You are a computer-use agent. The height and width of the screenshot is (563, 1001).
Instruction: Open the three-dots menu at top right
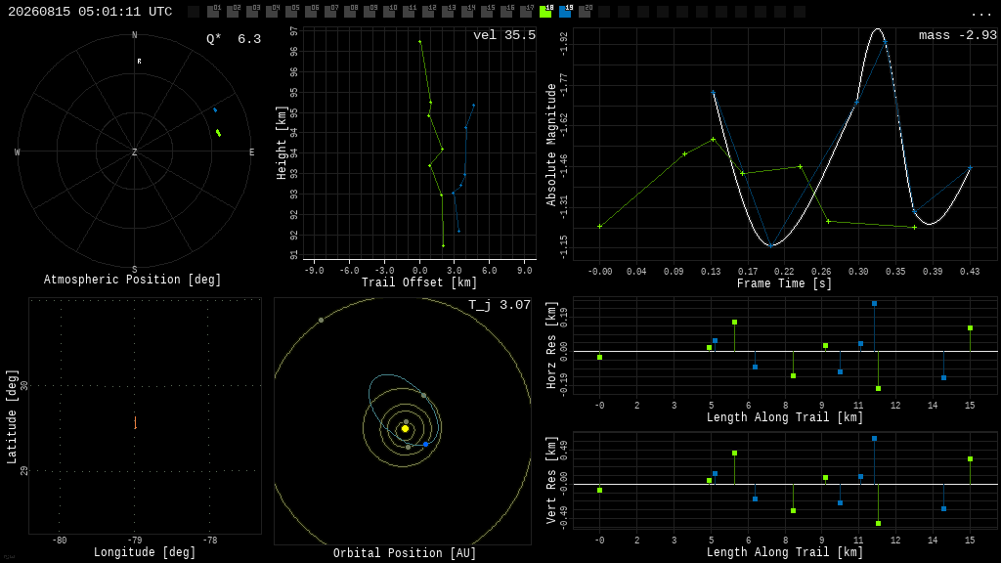click(x=980, y=13)
